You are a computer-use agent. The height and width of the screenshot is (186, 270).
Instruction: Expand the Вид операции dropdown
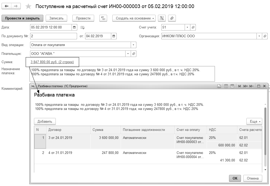coord(134,45)
